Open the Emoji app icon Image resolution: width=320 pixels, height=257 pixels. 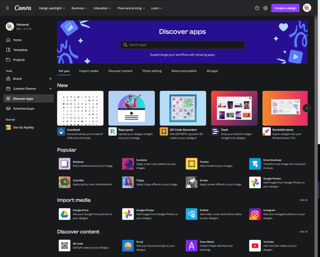tap(128, 245)
